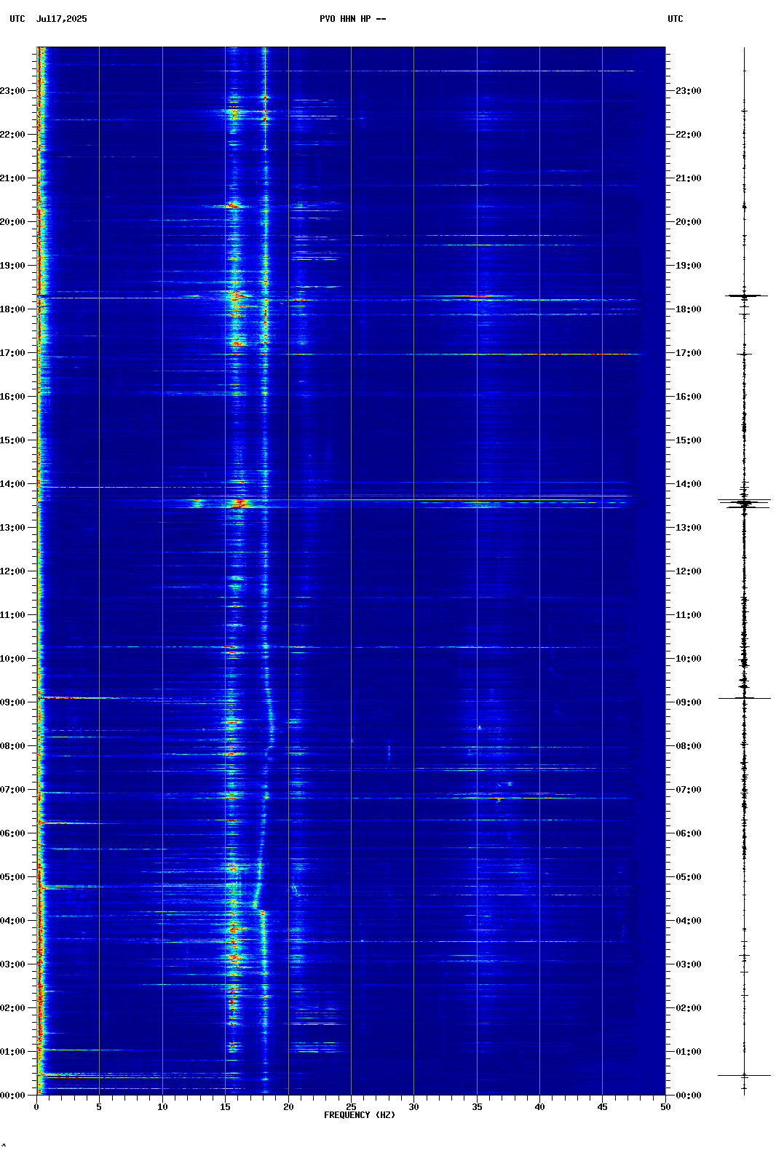Click the right-axis 15:00 time label
Image resolution: width=776 pixels, height=1153 pixels.
click(x=689, y=440)
